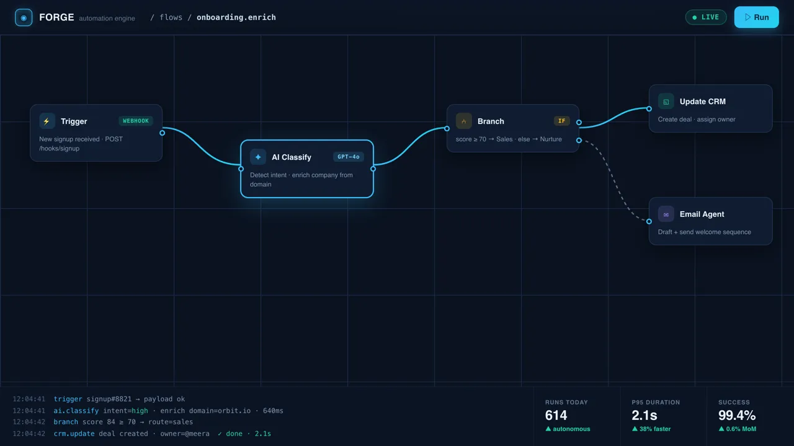Click the AI Classify node input port

coord(241,168)
